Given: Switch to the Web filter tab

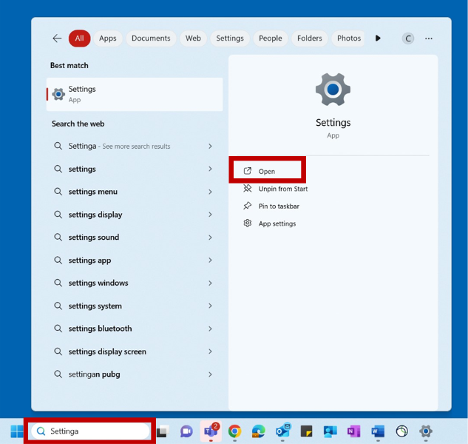Looking at the screenshot, I should click(193, 38).
